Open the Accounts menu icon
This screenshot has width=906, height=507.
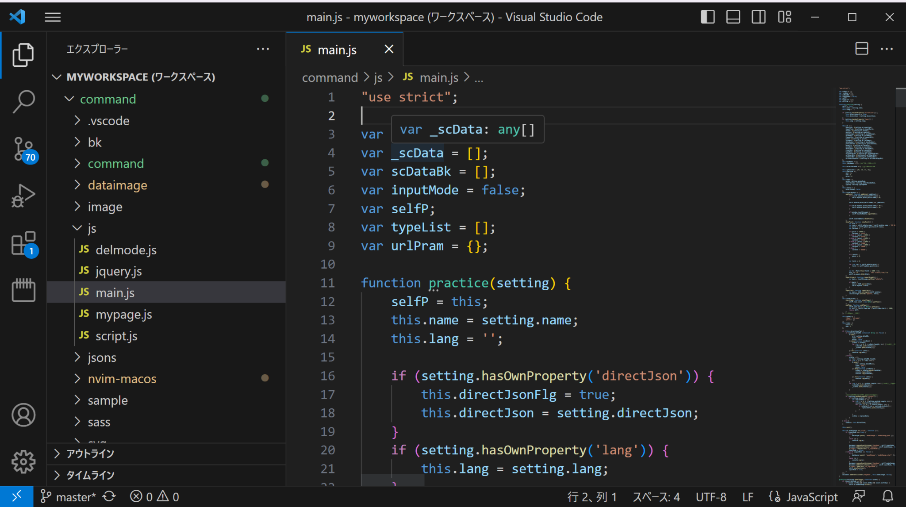[23, 415]
